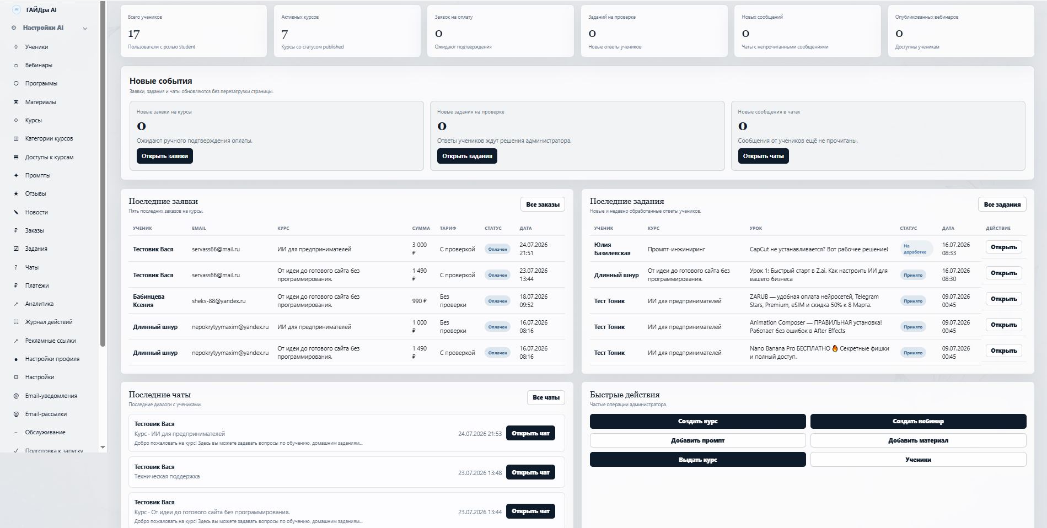This screenshot has width=1047, height=528.
Task: Click the Ученики quick action button
Action: (x=918, y=460)
